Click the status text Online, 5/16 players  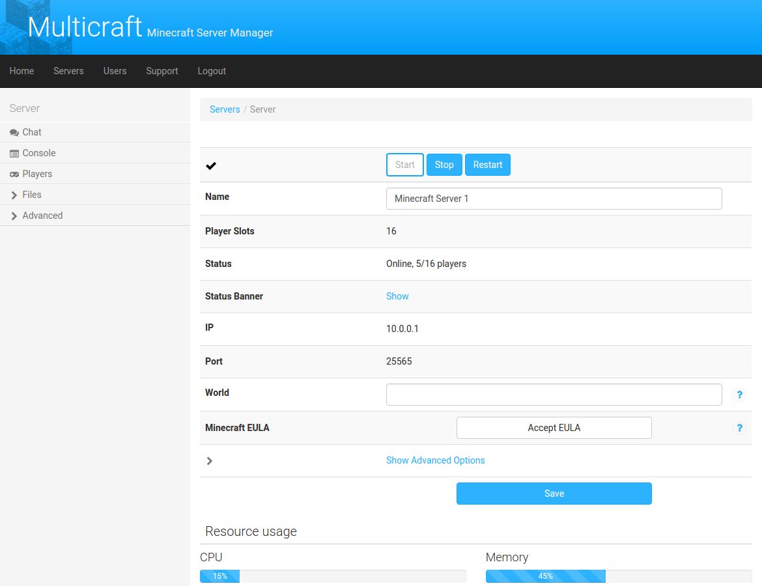point(426,263)
